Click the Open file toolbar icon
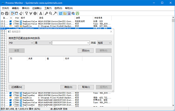The image size is (175, 111). point(2,13)
